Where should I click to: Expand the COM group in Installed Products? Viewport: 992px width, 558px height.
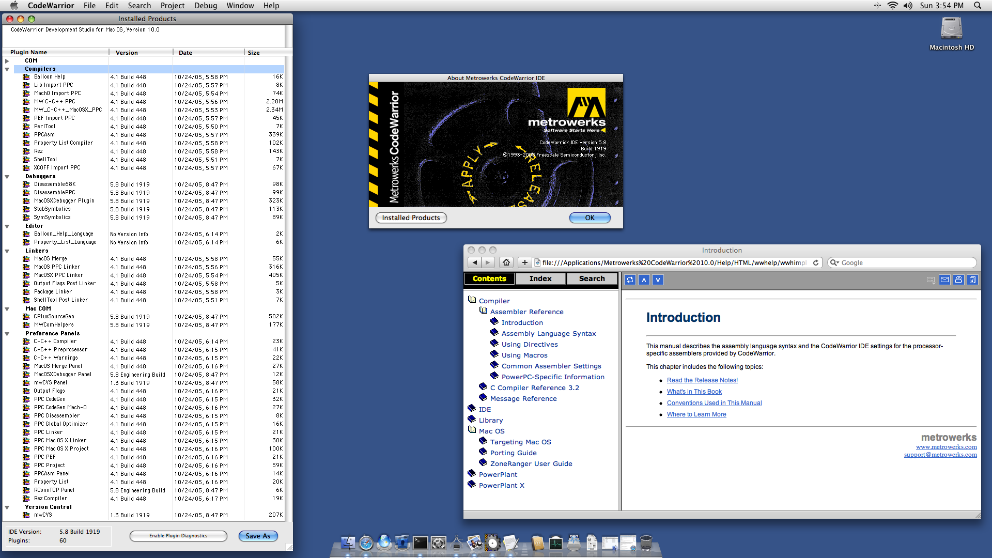[7, 60]
